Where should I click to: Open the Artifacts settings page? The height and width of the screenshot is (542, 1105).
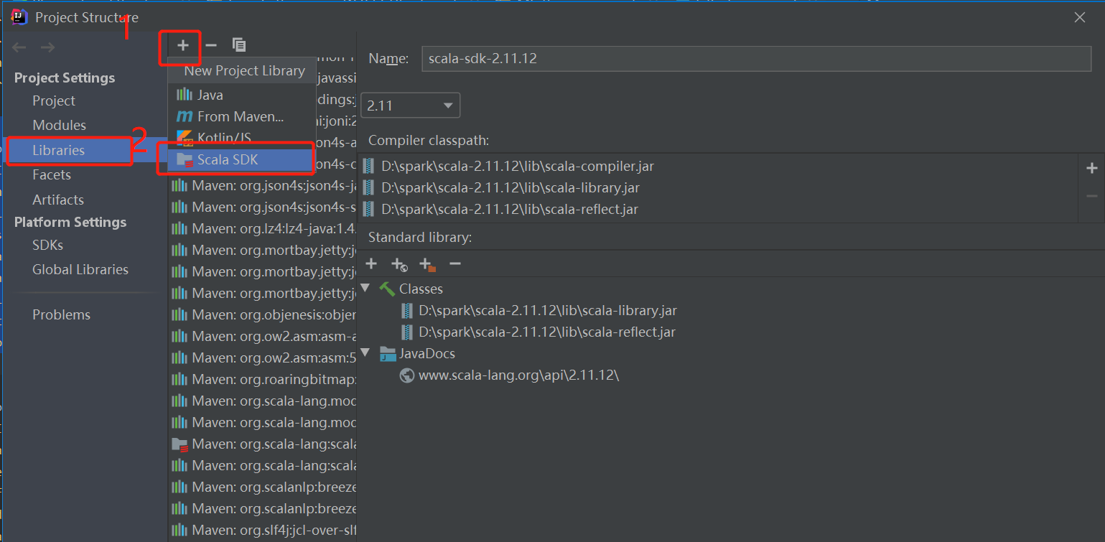pyautogui.click(x=58, y=200)
